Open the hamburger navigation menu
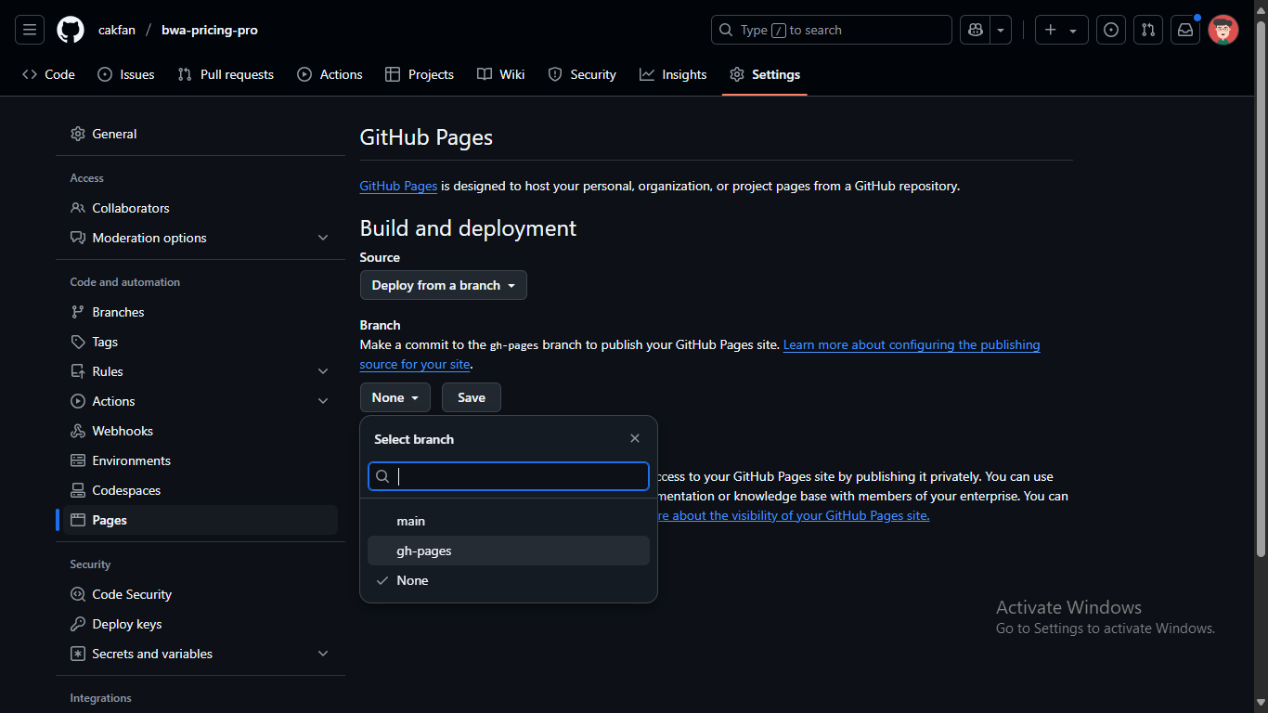1268x713 pixels. point(30,30)
